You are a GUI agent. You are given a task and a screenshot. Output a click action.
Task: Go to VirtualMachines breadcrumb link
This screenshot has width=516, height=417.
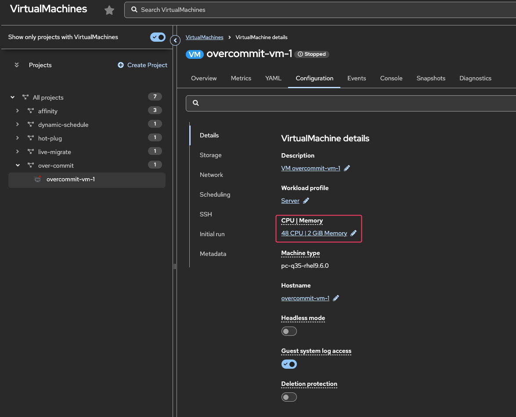pos(204,37)
